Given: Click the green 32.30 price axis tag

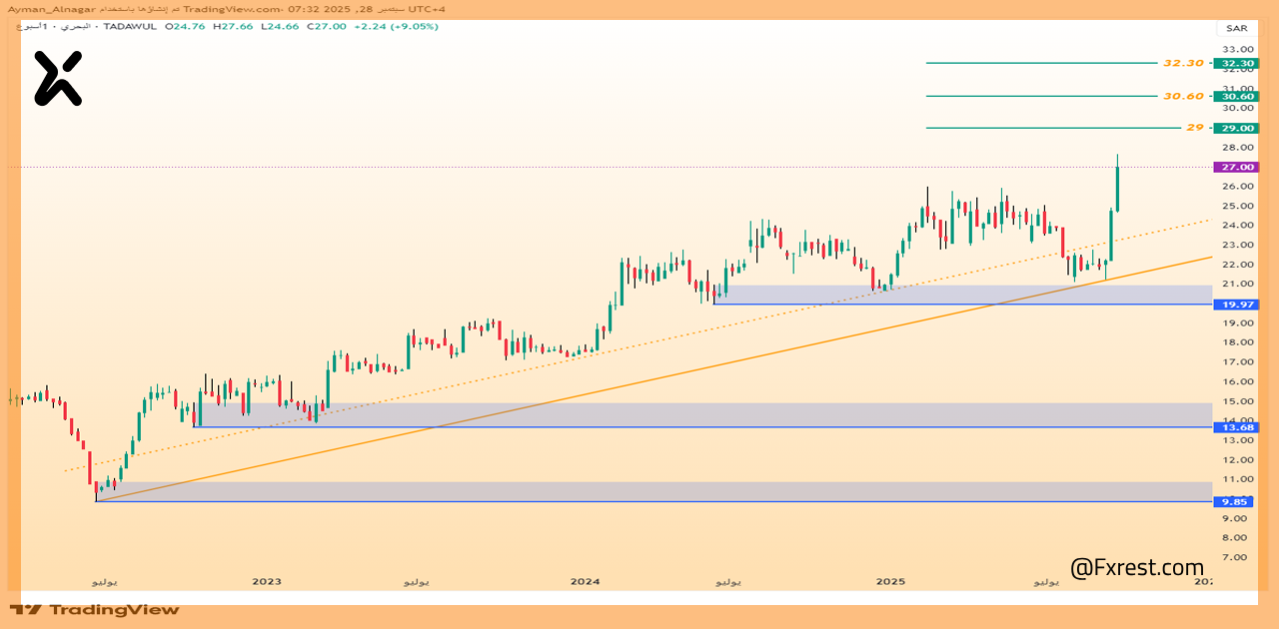Looking at the screenshot, I should tap(1236, 63).
